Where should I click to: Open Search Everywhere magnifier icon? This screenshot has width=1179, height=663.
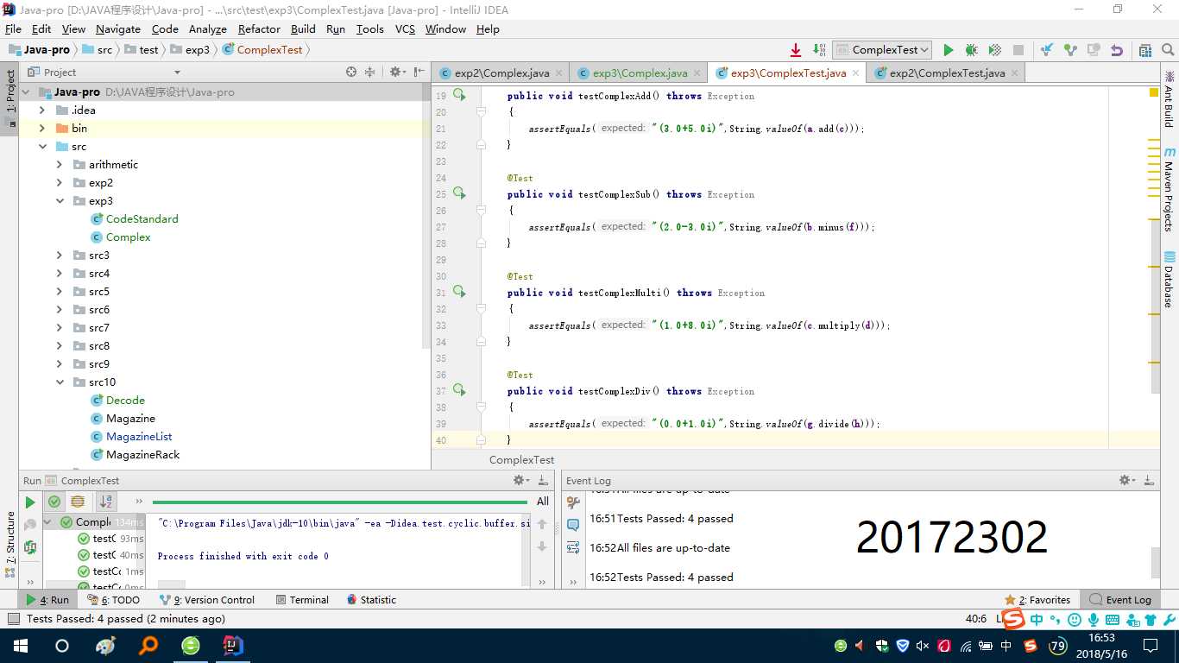(x=1168, y=50)
